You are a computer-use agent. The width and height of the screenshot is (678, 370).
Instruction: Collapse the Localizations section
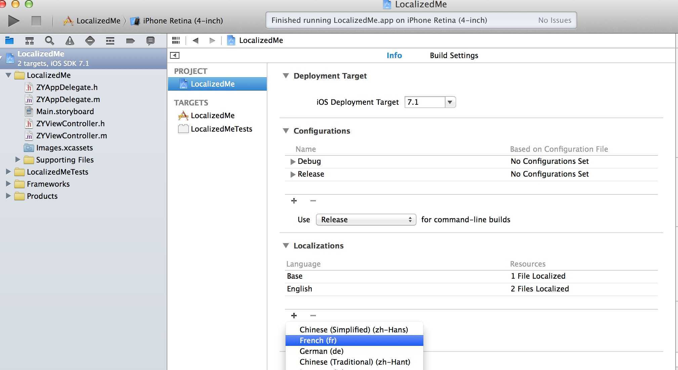286,246
